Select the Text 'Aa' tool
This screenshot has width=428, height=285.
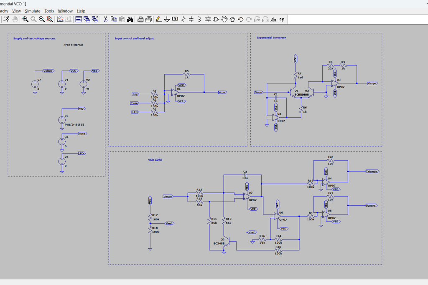(x=273, y=19)
